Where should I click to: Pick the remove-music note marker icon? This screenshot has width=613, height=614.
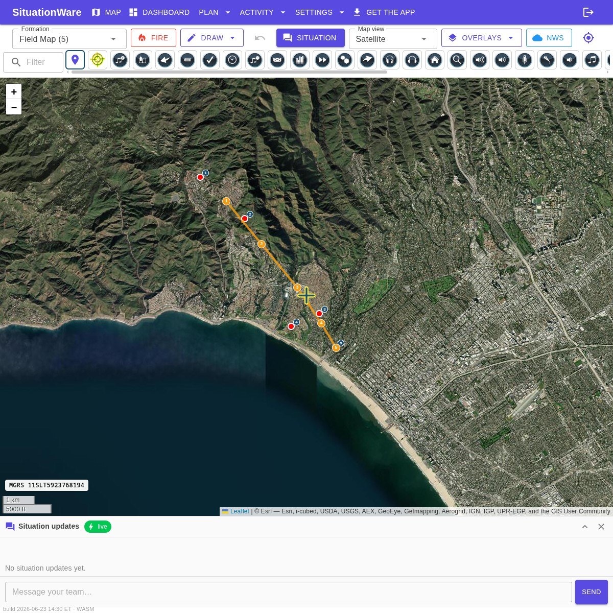click(x=255, y=60)
